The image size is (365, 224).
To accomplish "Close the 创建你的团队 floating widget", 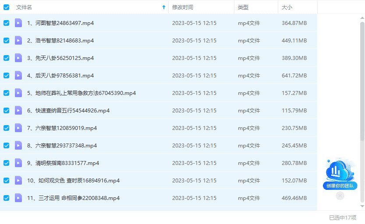I will 340,196.
